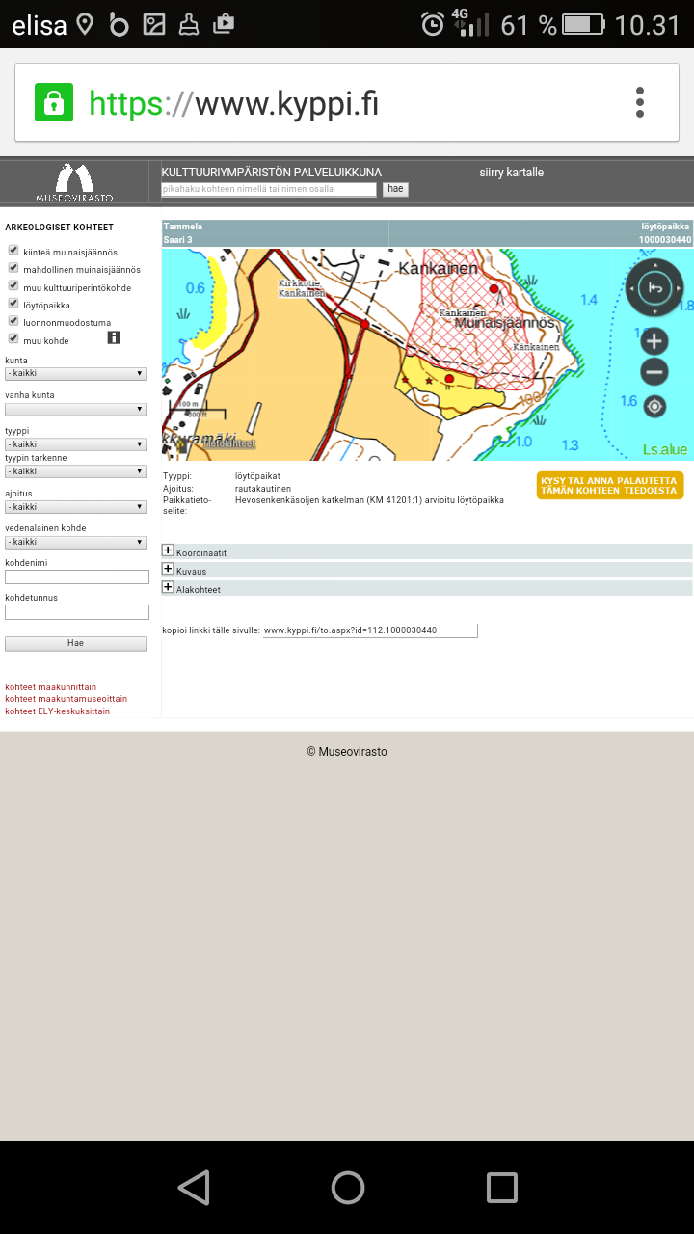Toggle muu kulttuuriperintökohde checkbox
The width and height of the screenshot is (694, 1234).
(13, 285)
